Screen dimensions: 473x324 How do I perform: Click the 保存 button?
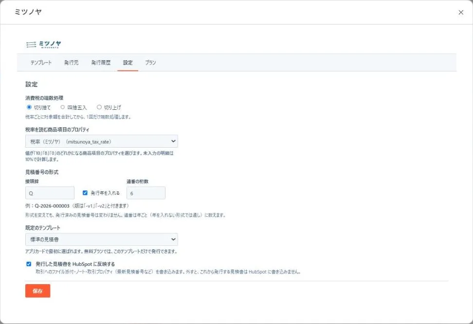pyautogui.click(x=37, y=291)
